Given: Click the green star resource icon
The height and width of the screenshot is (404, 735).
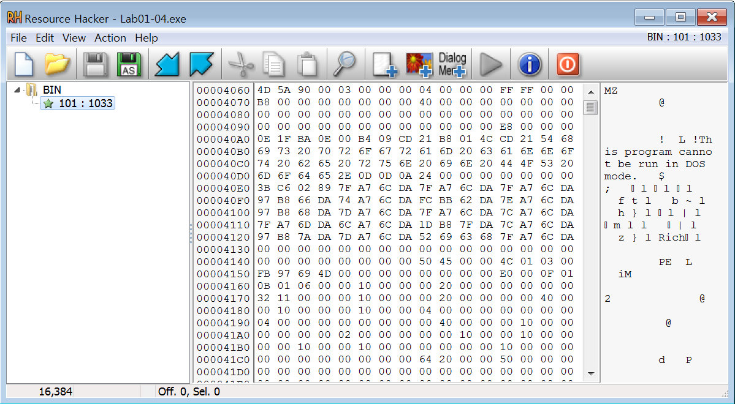Looking at the screenshot, I should click(48, 103).
